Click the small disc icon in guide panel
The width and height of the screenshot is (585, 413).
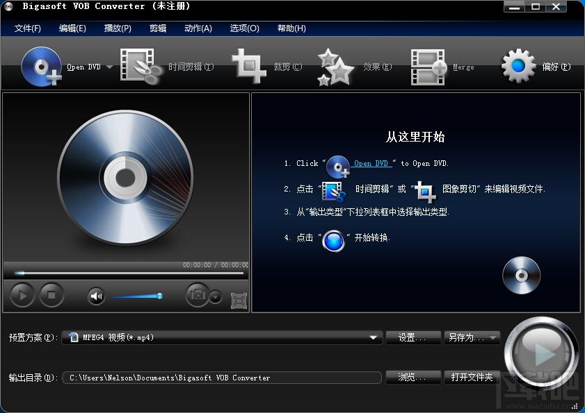521,275
